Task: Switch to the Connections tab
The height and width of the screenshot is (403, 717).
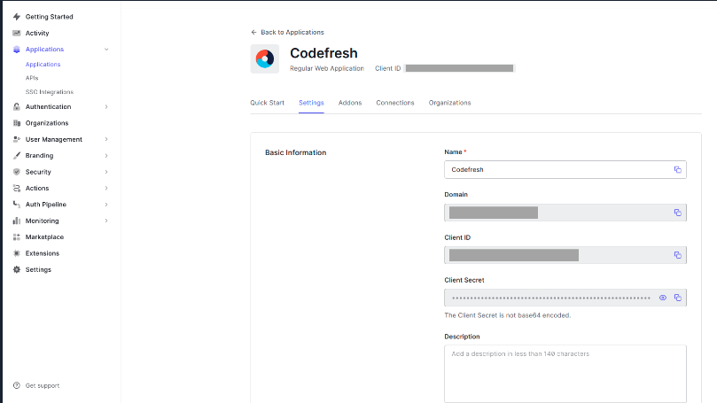Action: pos(394,103)
